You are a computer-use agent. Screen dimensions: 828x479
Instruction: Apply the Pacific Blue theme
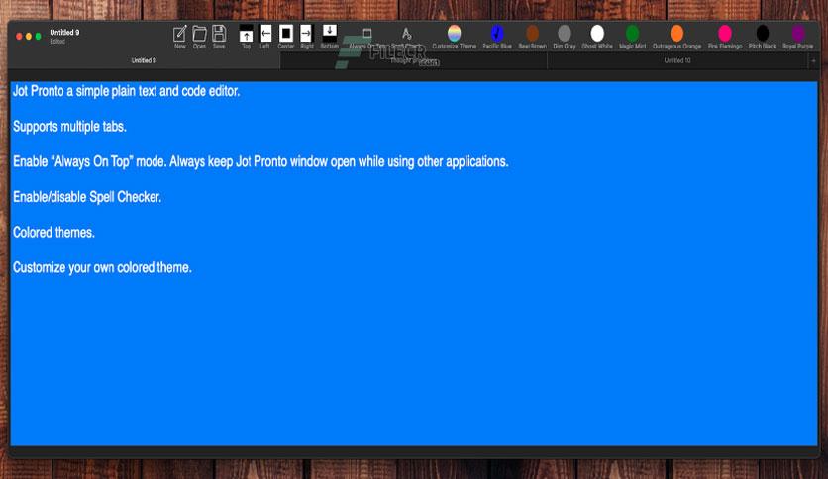(x=497, y=34)
